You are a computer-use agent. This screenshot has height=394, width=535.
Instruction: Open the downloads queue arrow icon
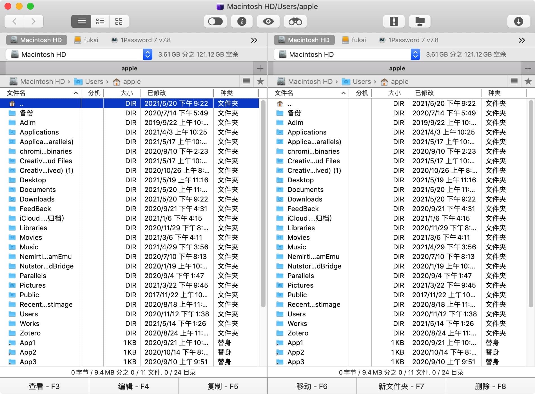[518, 21]
